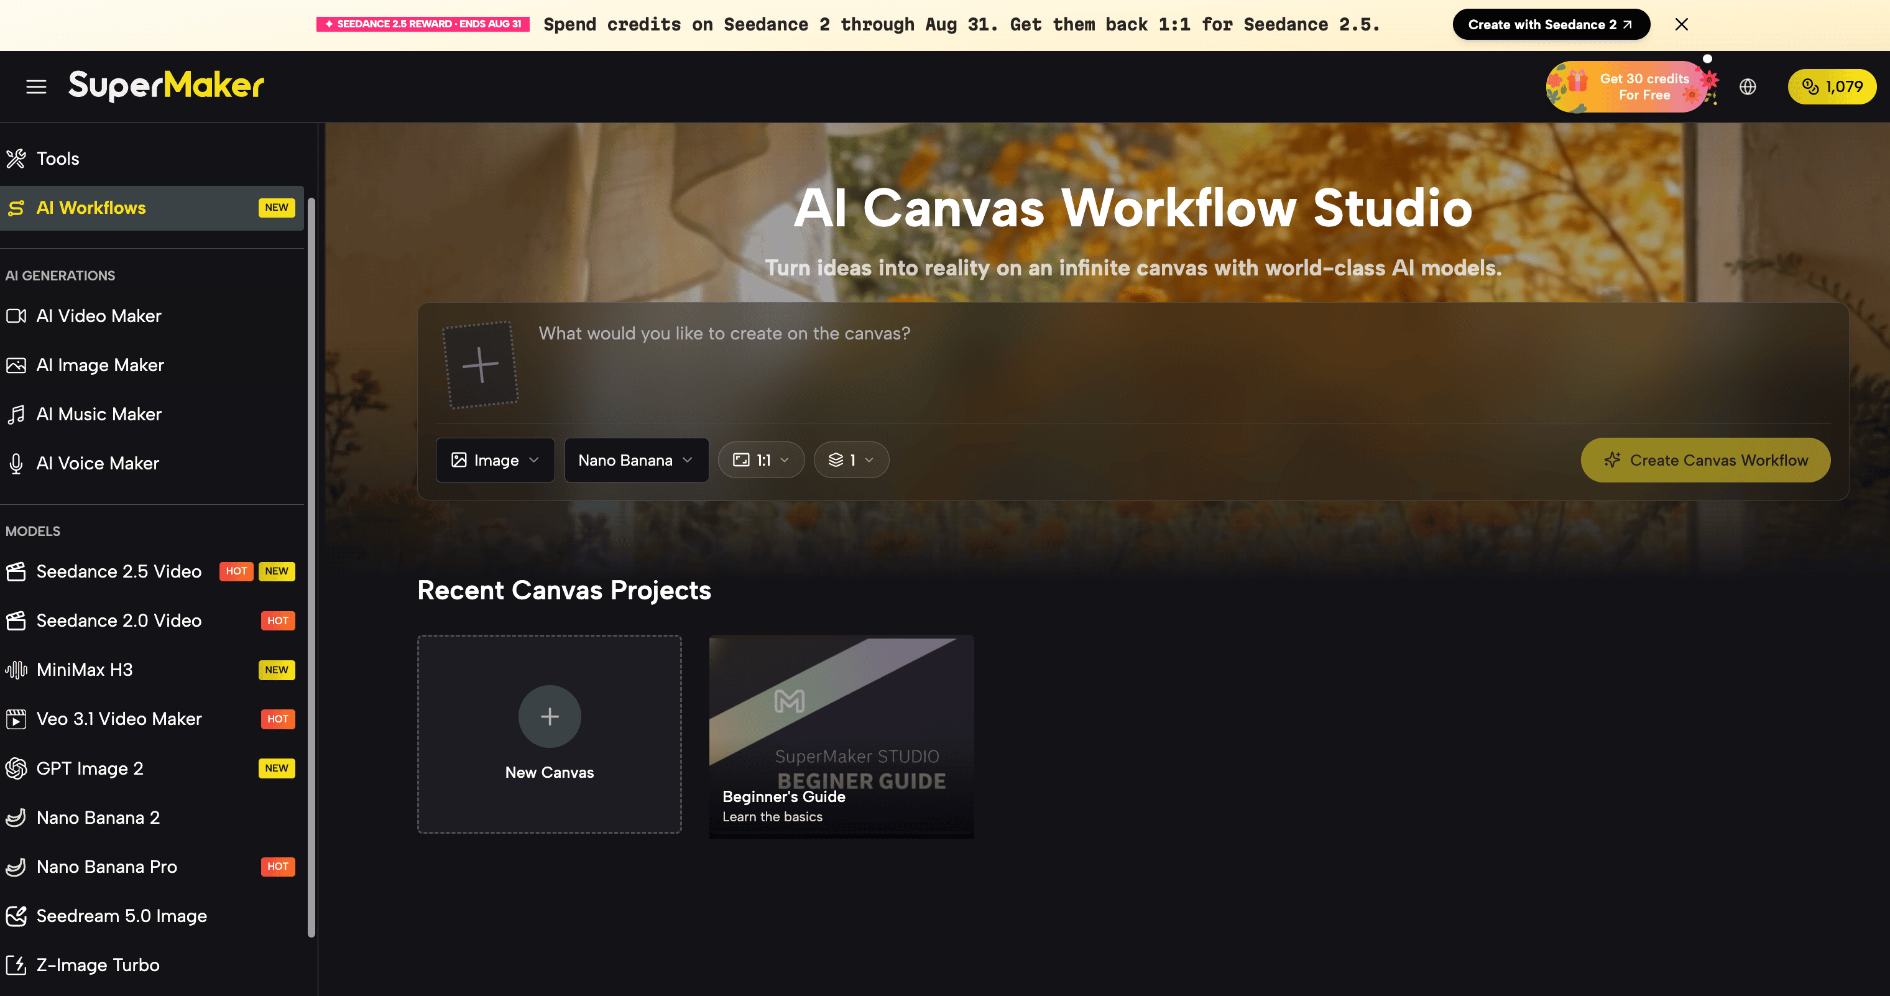The height and width of the screenshot is (996, 1890).
Task: Click the "Learn the basics" caption
Action: pyautogui.click(x=773, y=817)
